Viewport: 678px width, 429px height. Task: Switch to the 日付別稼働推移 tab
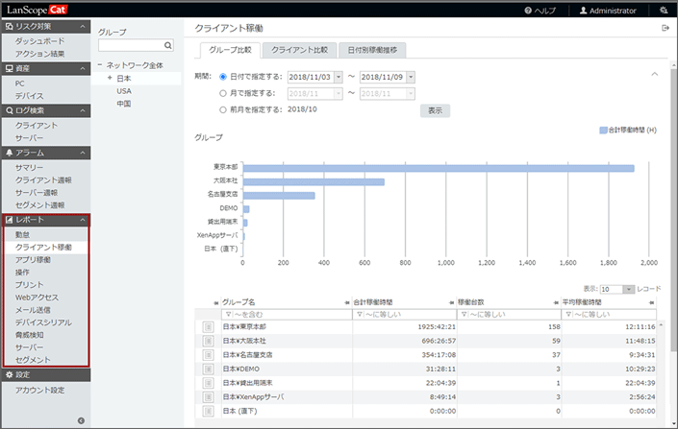point(371,49)
